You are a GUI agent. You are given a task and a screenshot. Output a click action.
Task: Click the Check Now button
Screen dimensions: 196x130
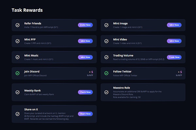(x=85, y=92)
